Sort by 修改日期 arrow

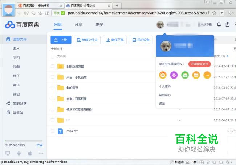[x=228, y=56]
